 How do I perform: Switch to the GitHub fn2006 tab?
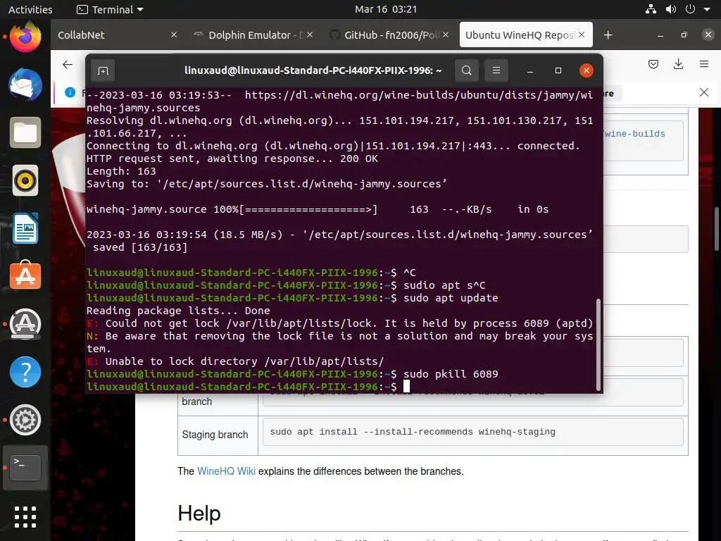389,35
